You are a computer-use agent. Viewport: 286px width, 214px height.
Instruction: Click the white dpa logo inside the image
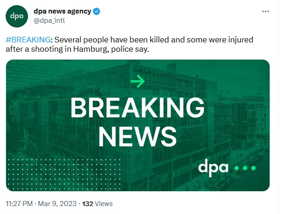click(x=213, y=166)
